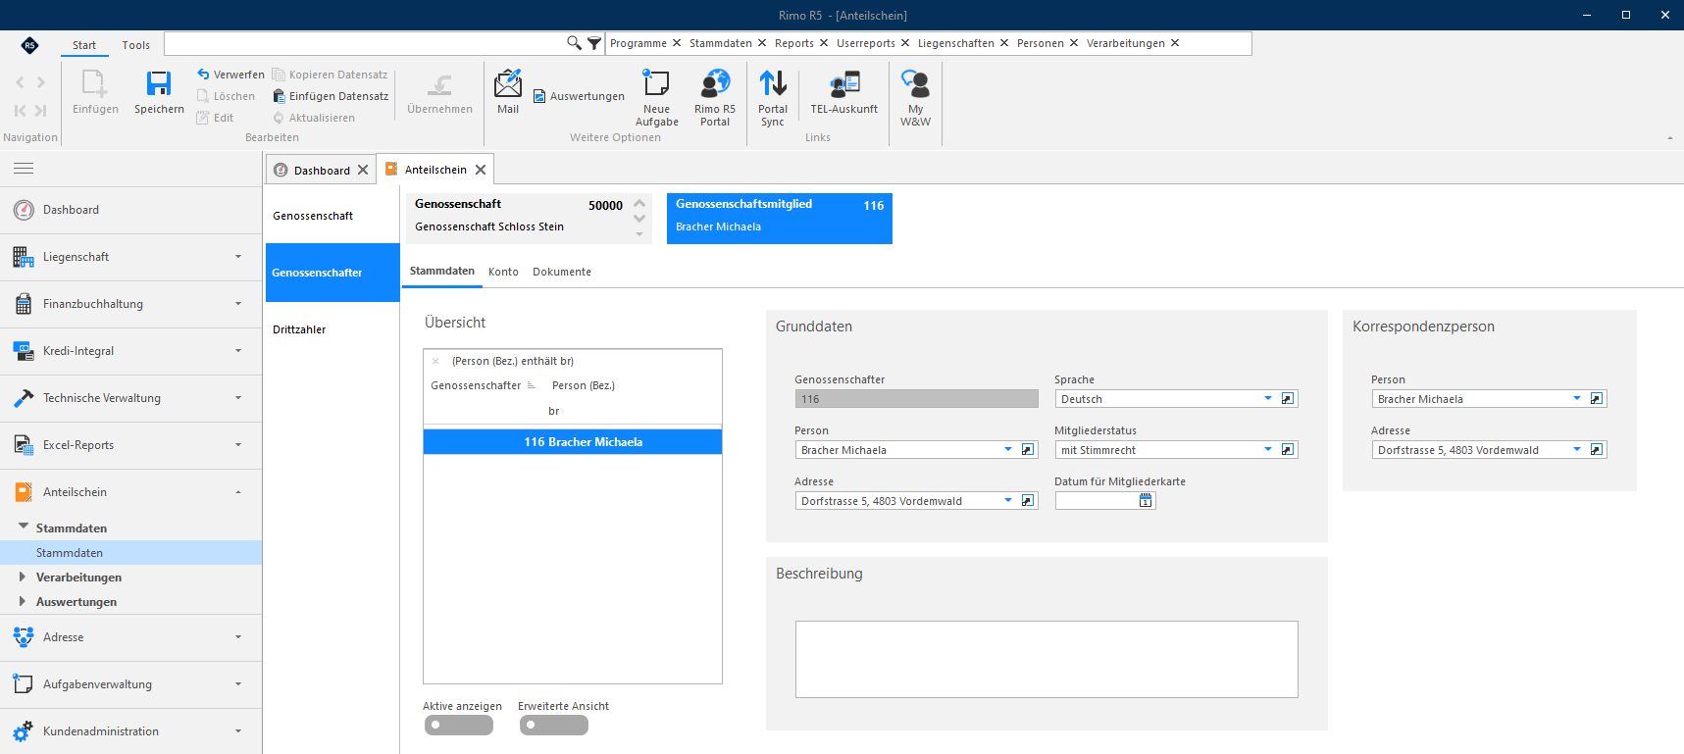1684x754 pixels.
Task: Create a Neue Aufgabe
Action: 656,98
